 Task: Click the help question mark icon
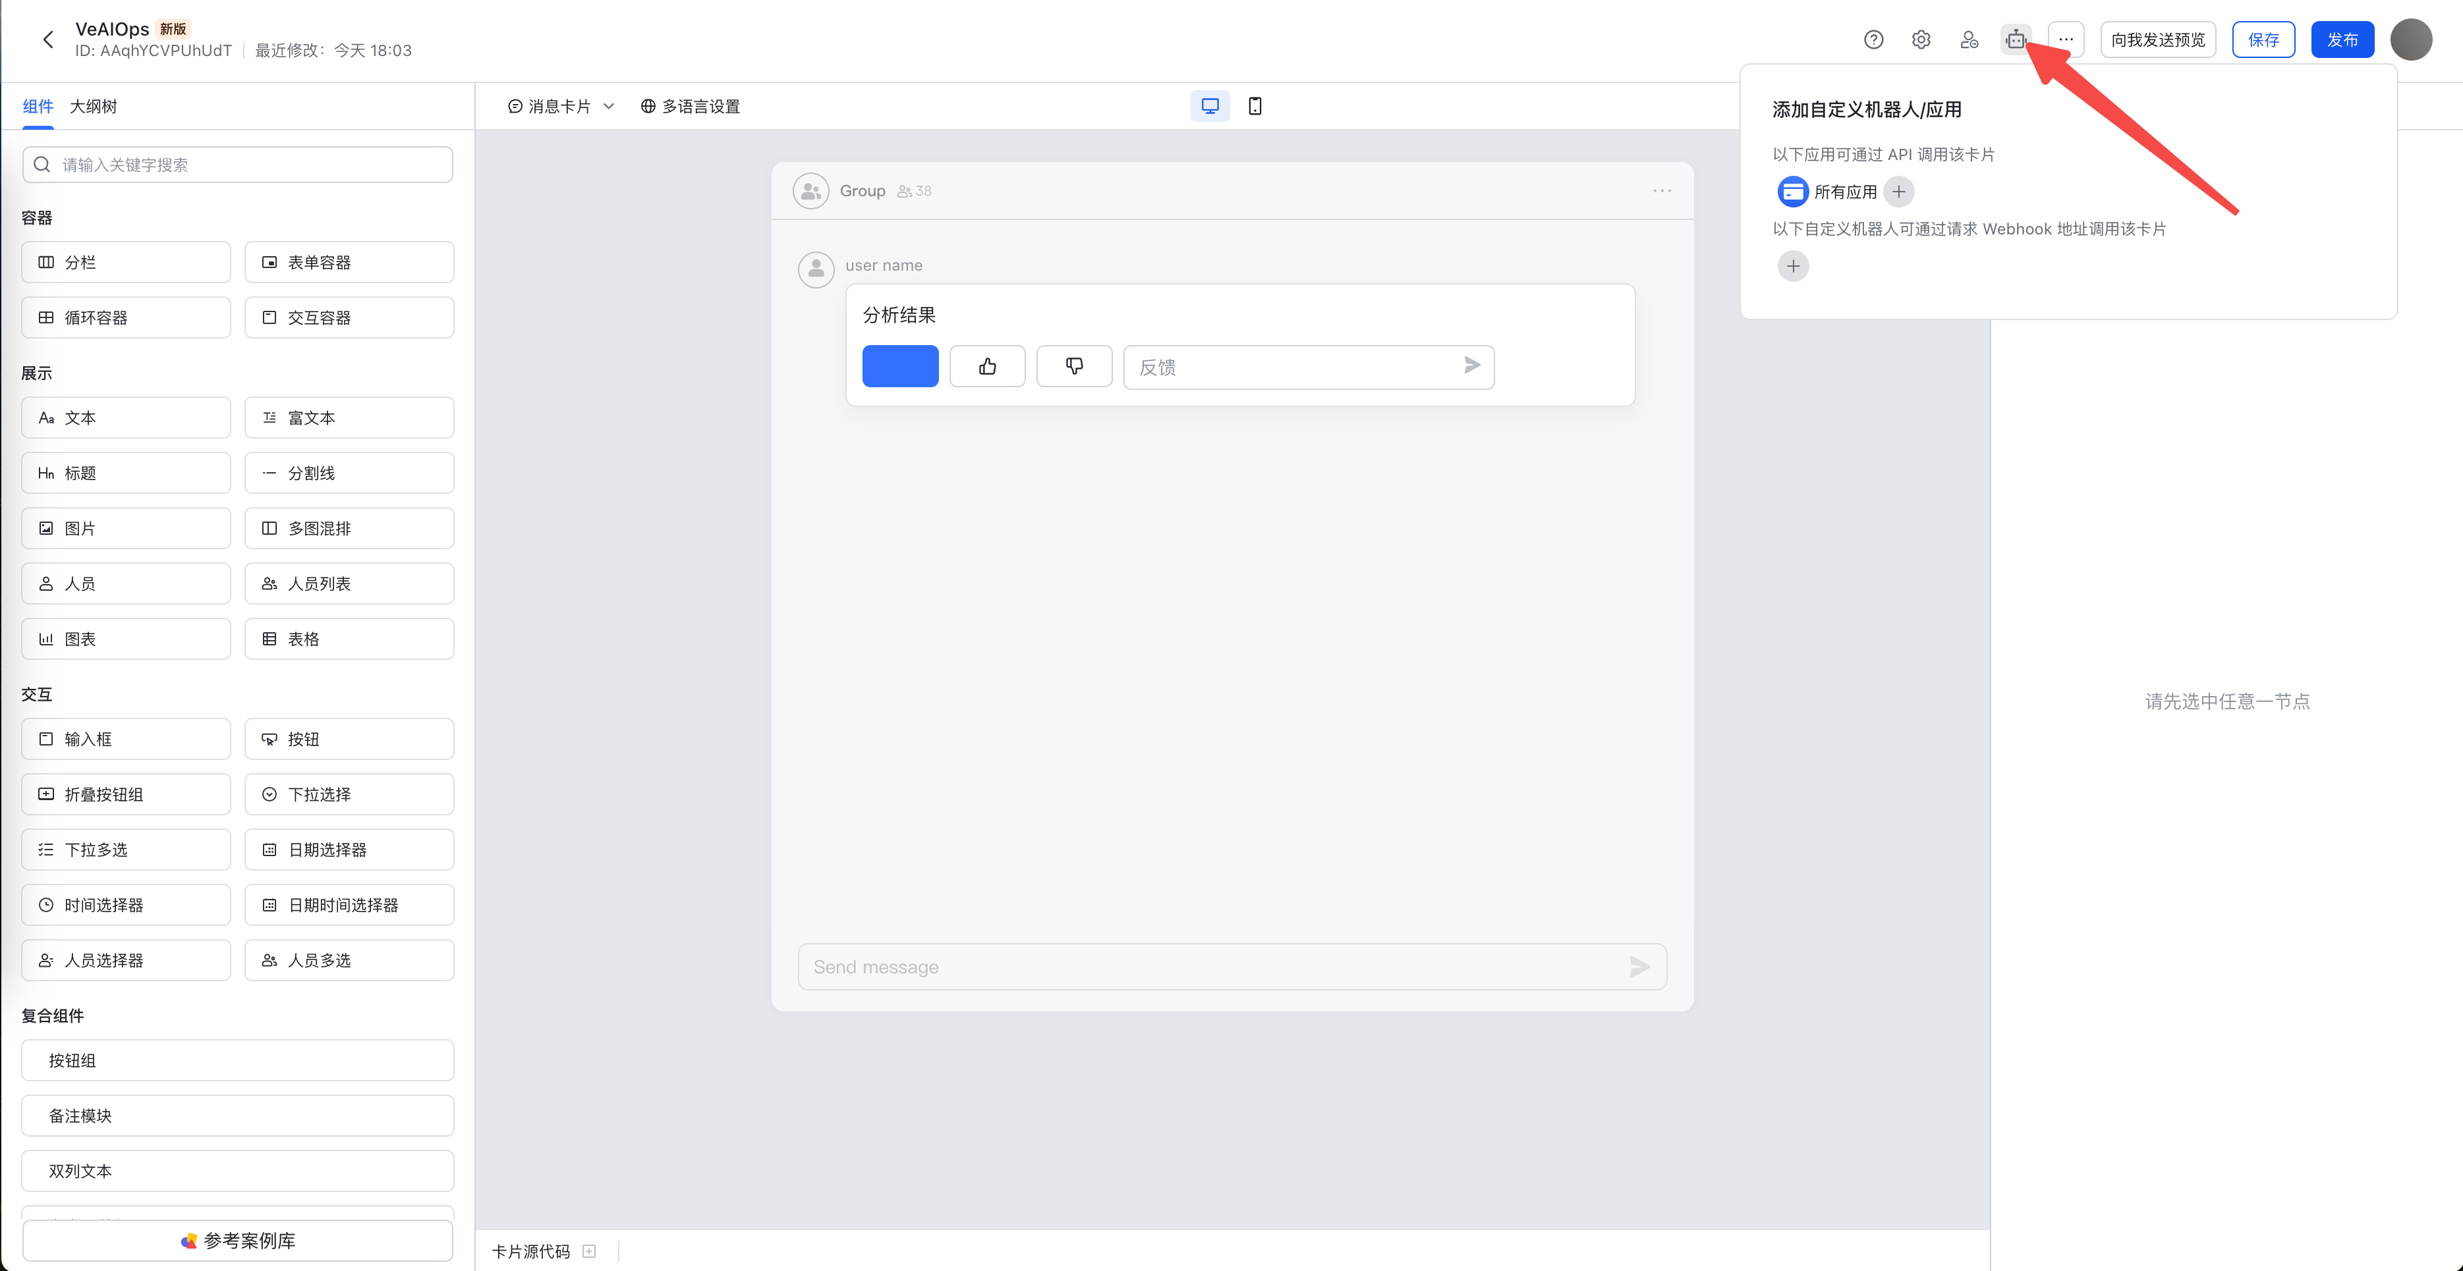(1873, 39)
